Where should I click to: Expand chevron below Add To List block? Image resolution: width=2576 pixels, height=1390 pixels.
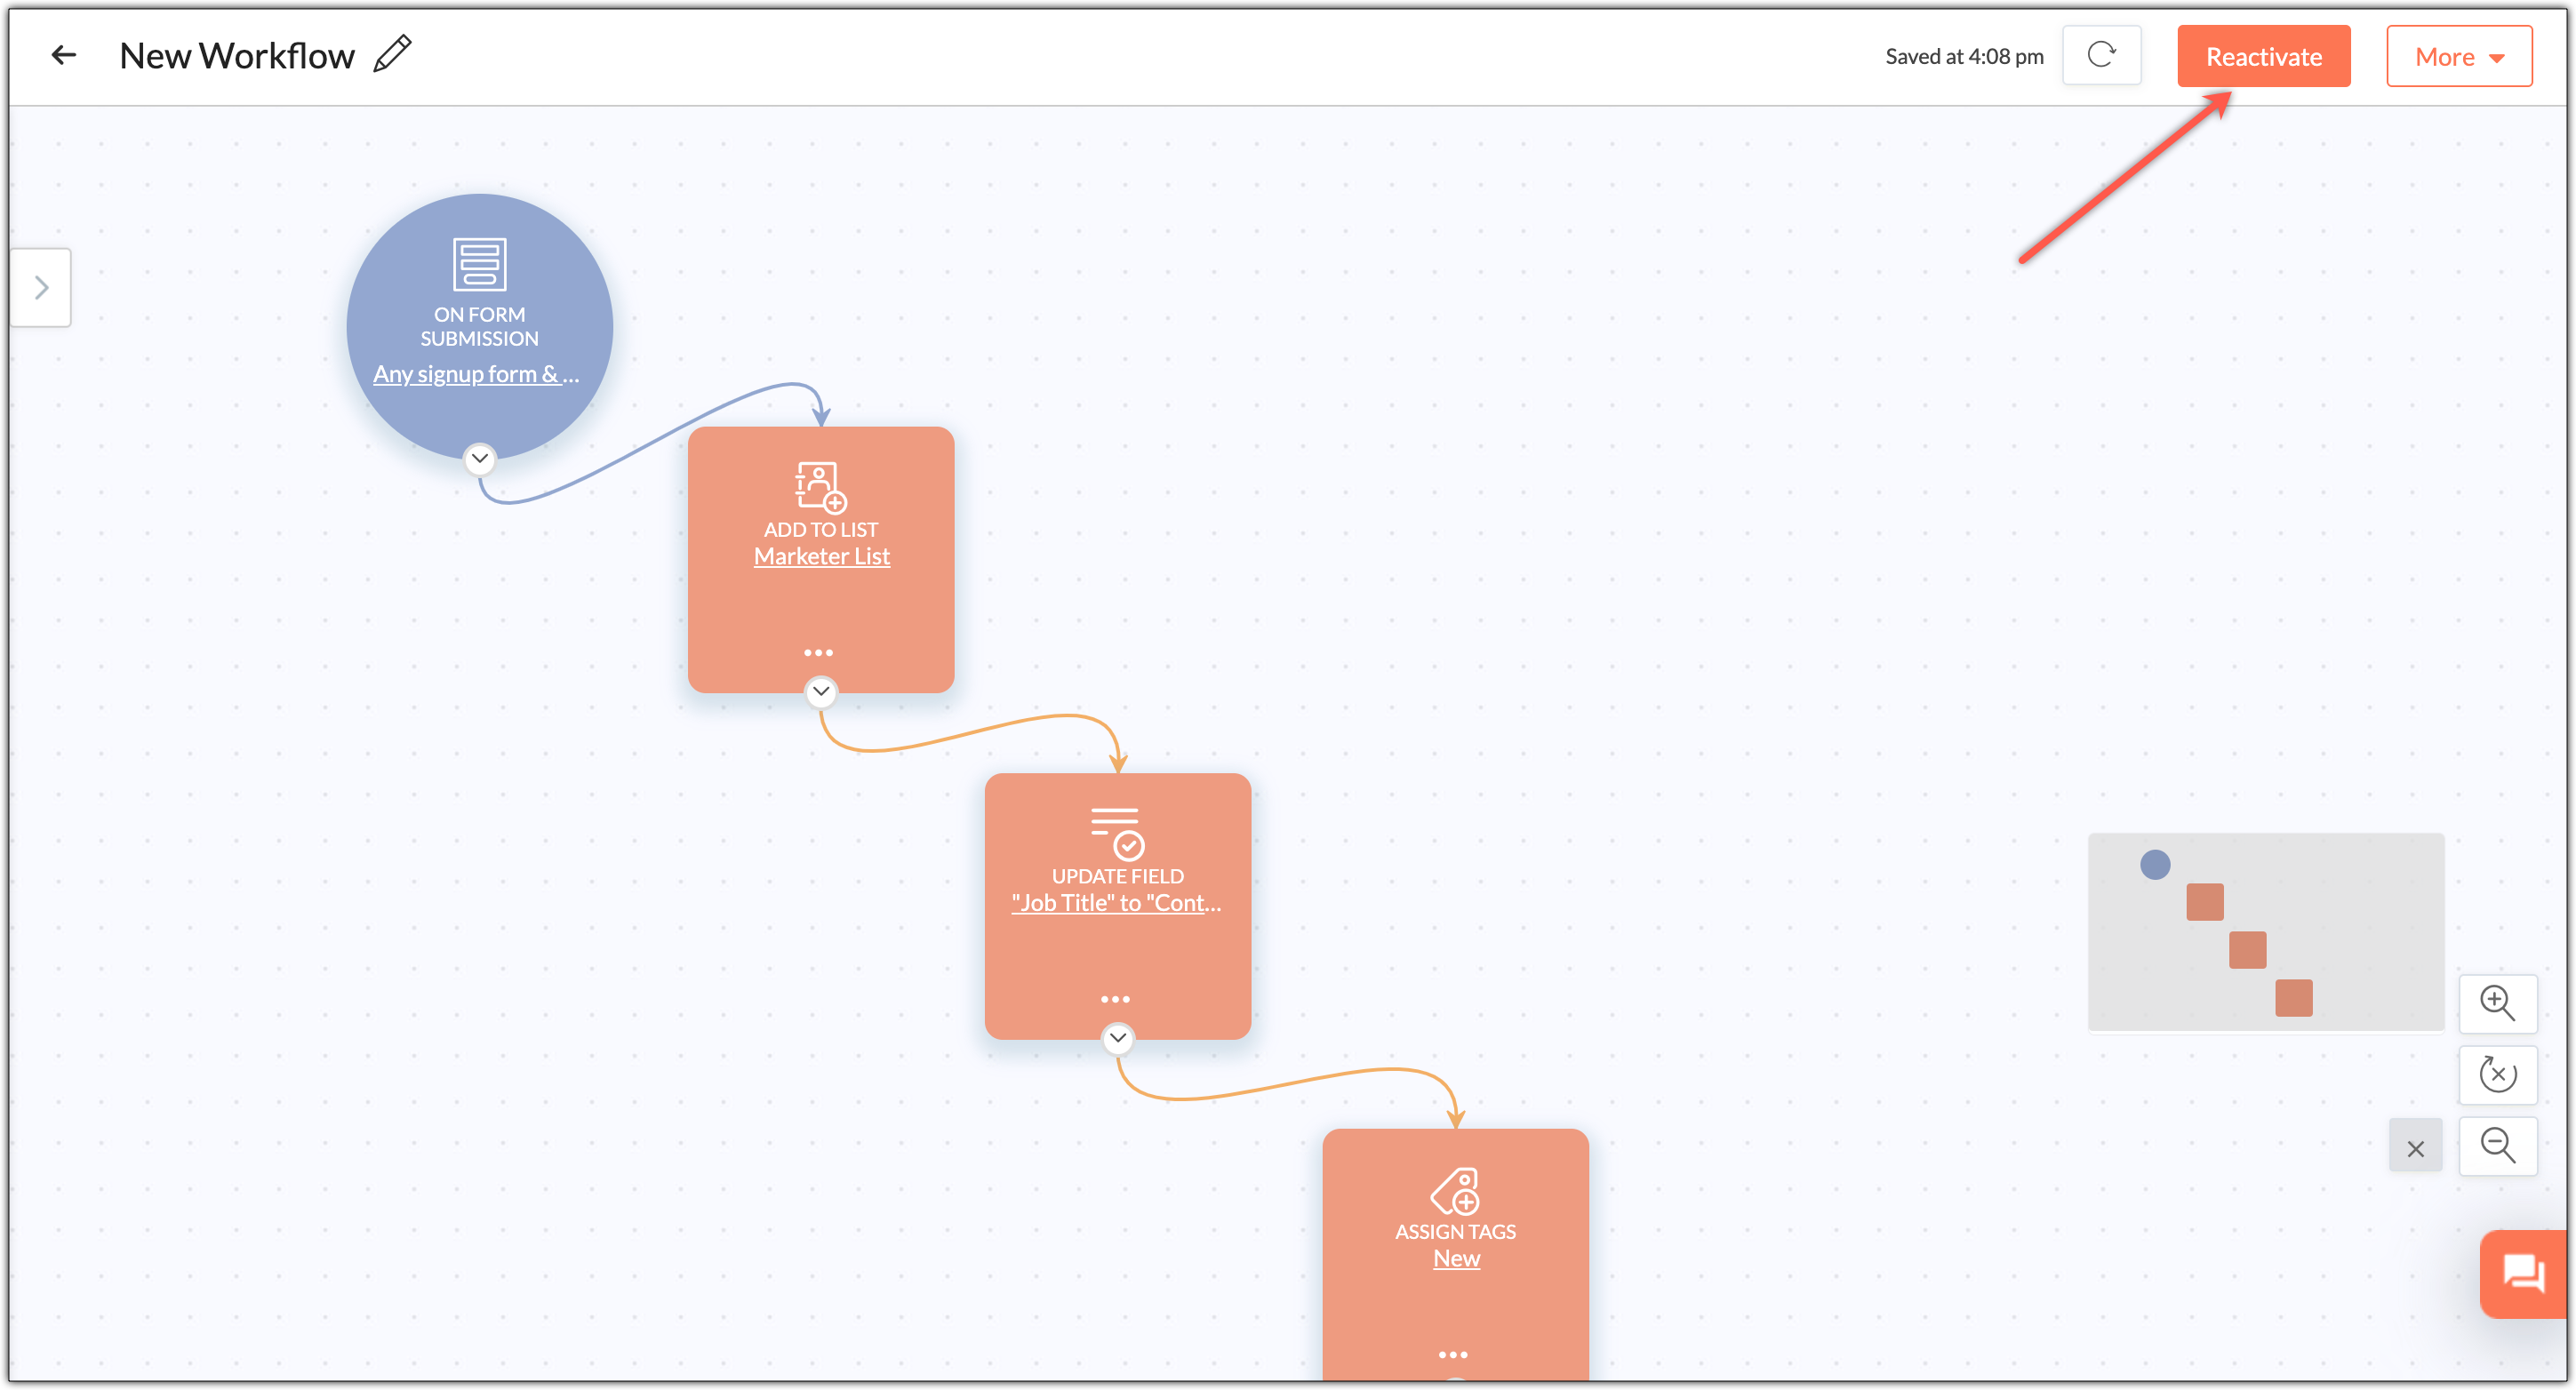click(820, 692)
